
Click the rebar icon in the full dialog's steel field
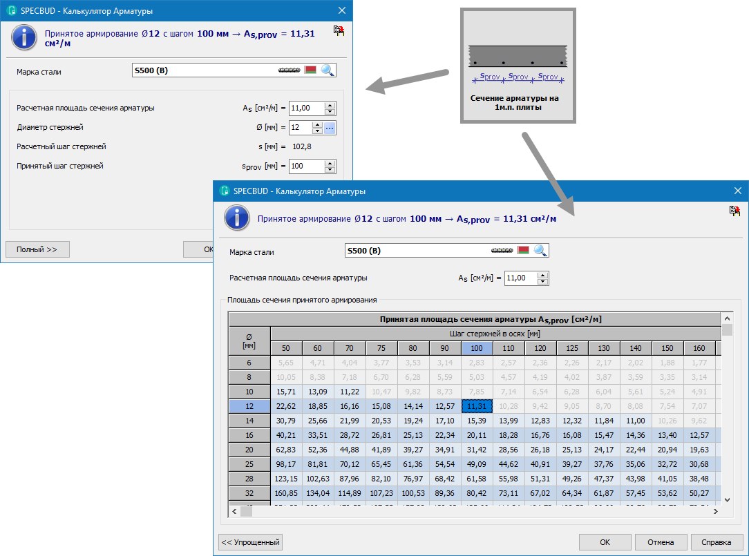[x=502, y=250]
